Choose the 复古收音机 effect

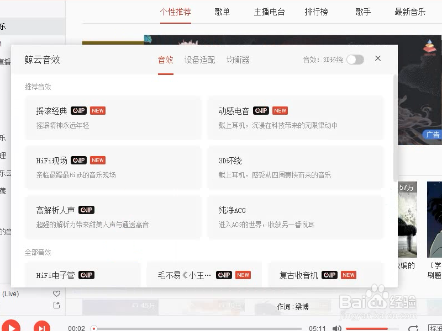pos(325,275)
